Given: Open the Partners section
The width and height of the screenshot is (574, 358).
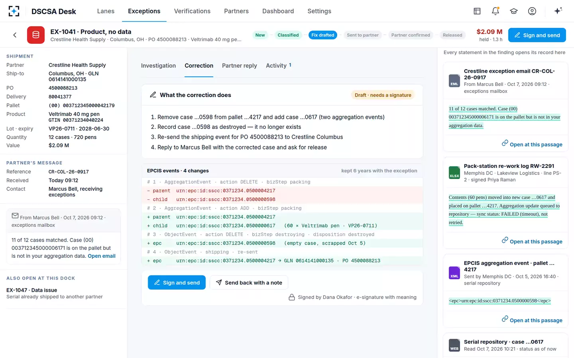Looking at the screenshot, I should pyautogui.click(x=236, y=11).
